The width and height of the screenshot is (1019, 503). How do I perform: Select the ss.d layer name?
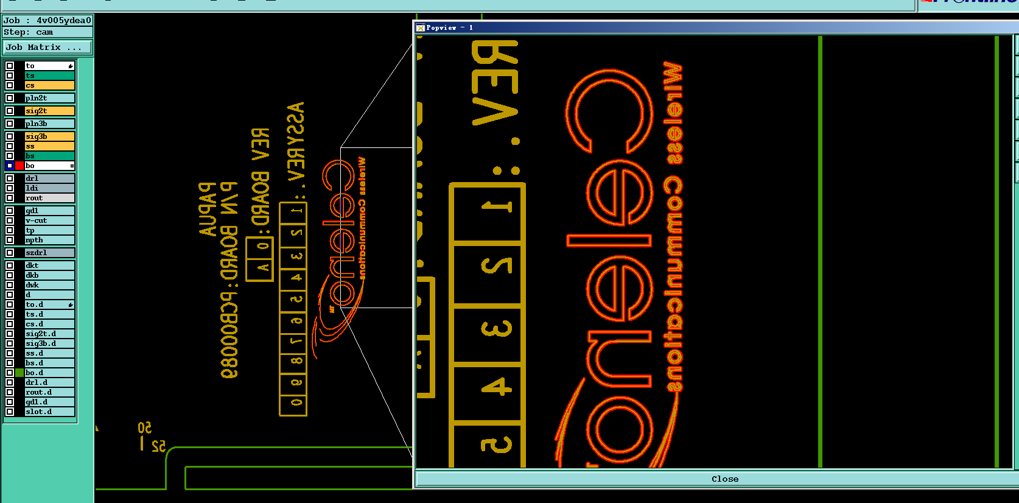click(49, 353)
